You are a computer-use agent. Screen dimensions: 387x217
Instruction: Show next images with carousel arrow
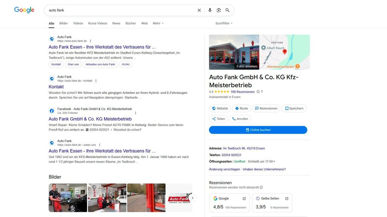pos(192,198)
